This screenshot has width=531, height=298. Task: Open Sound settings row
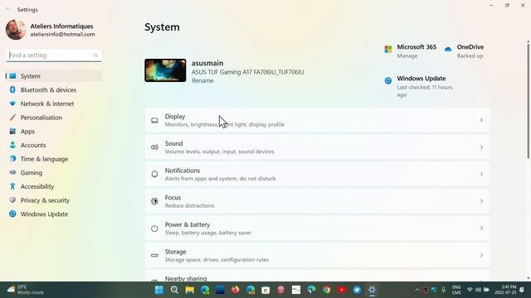pyautogui.click(x=317, y=147)
